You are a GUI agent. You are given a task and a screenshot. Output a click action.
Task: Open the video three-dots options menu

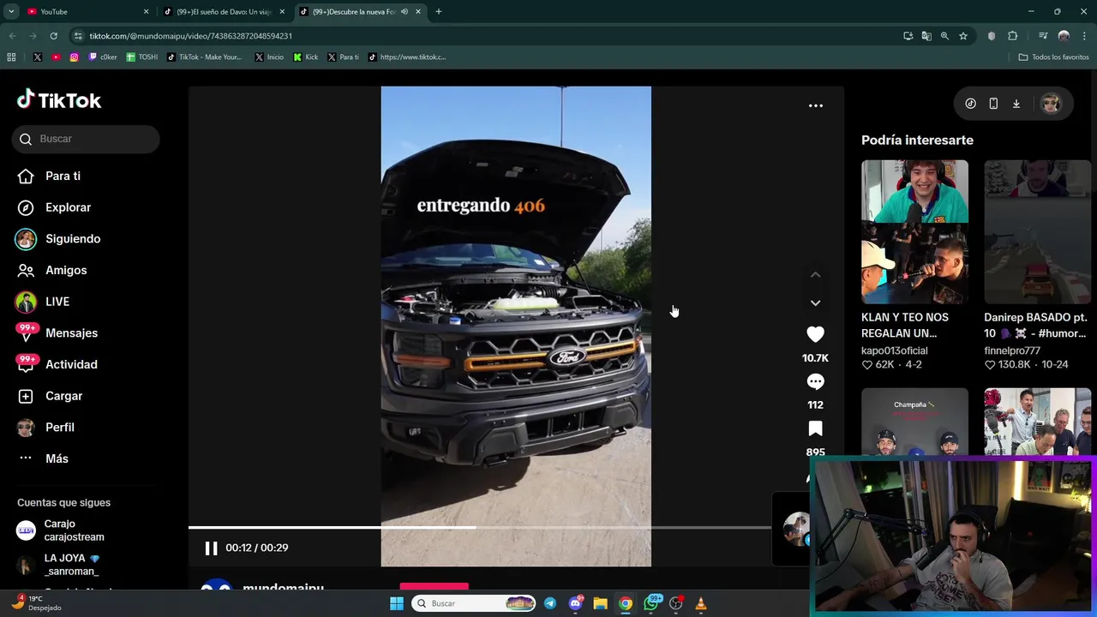pyautogui.click(x=816, y=106)
